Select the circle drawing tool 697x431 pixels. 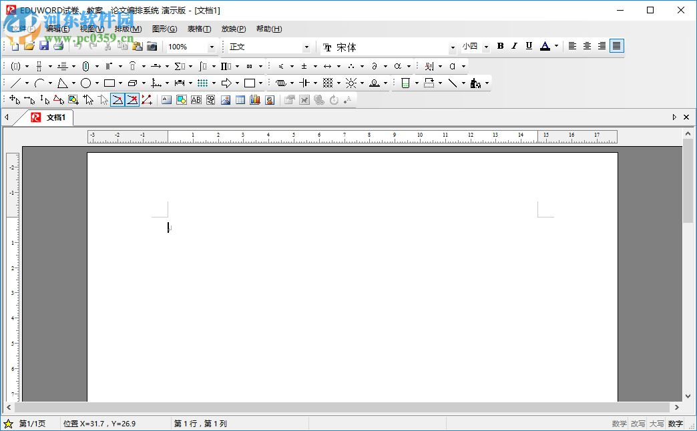point(86,83)
